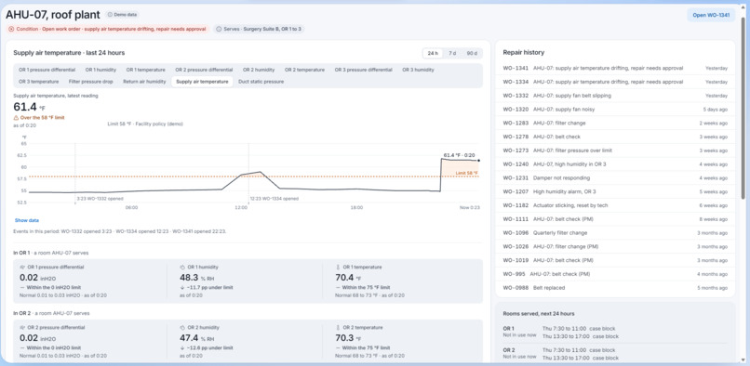The width and height of the screenshot is (750, 366).
Task: Select the OR 2 humidity tab
Action: [259, 70]
